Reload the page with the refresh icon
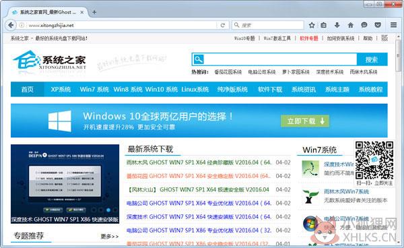The width and height of the screenshot is (404, 248). tap(223, 25)
